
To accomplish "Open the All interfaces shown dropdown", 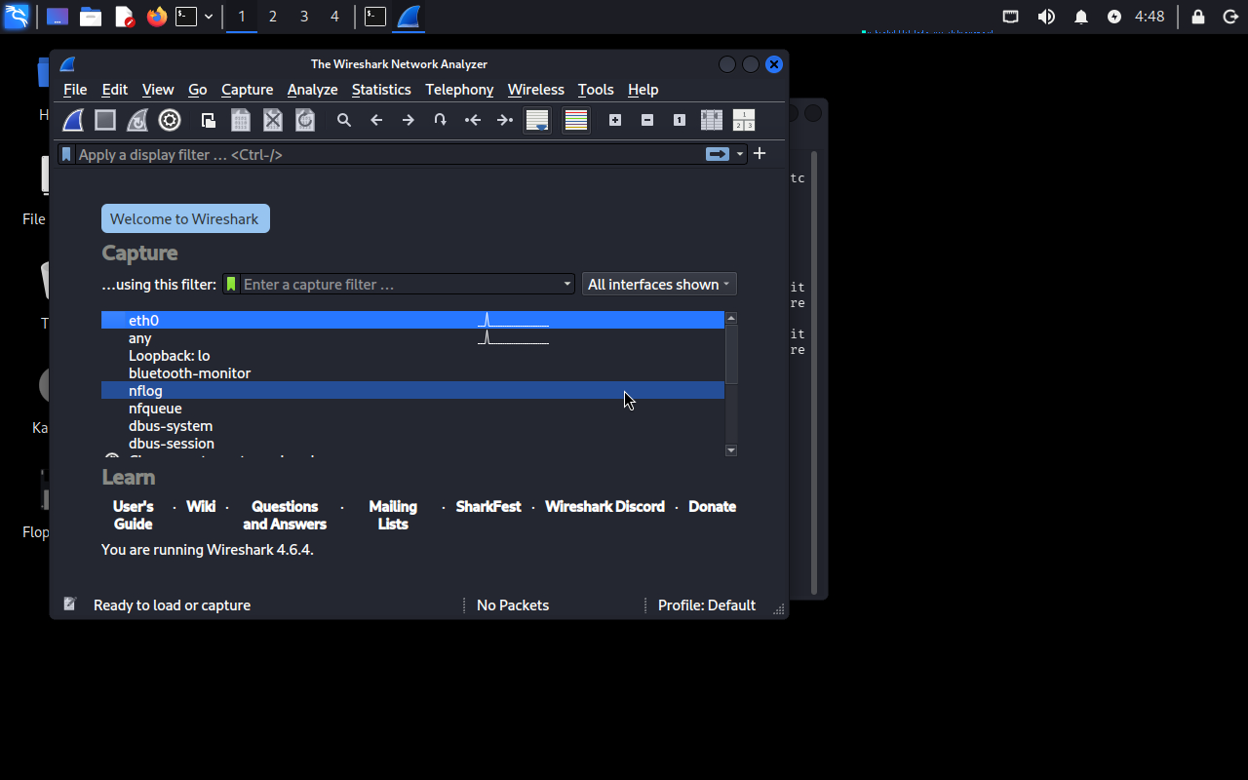I will coord(659,285).
